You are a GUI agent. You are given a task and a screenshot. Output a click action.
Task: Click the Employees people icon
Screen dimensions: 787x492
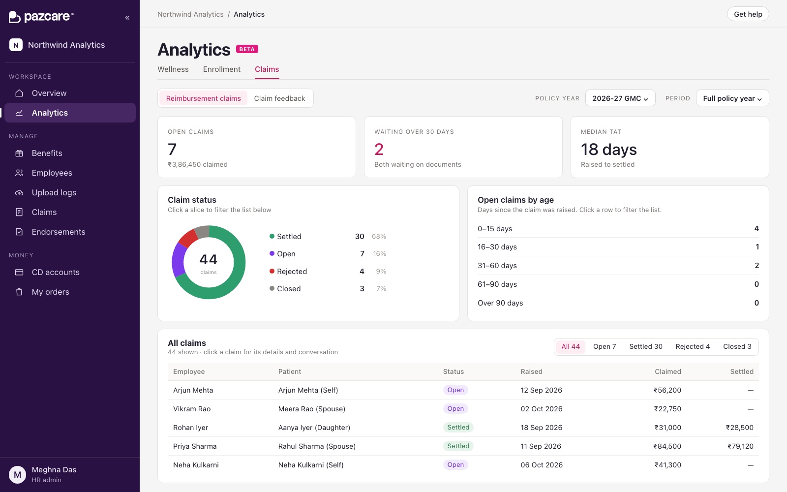click(x=19, y=173)
